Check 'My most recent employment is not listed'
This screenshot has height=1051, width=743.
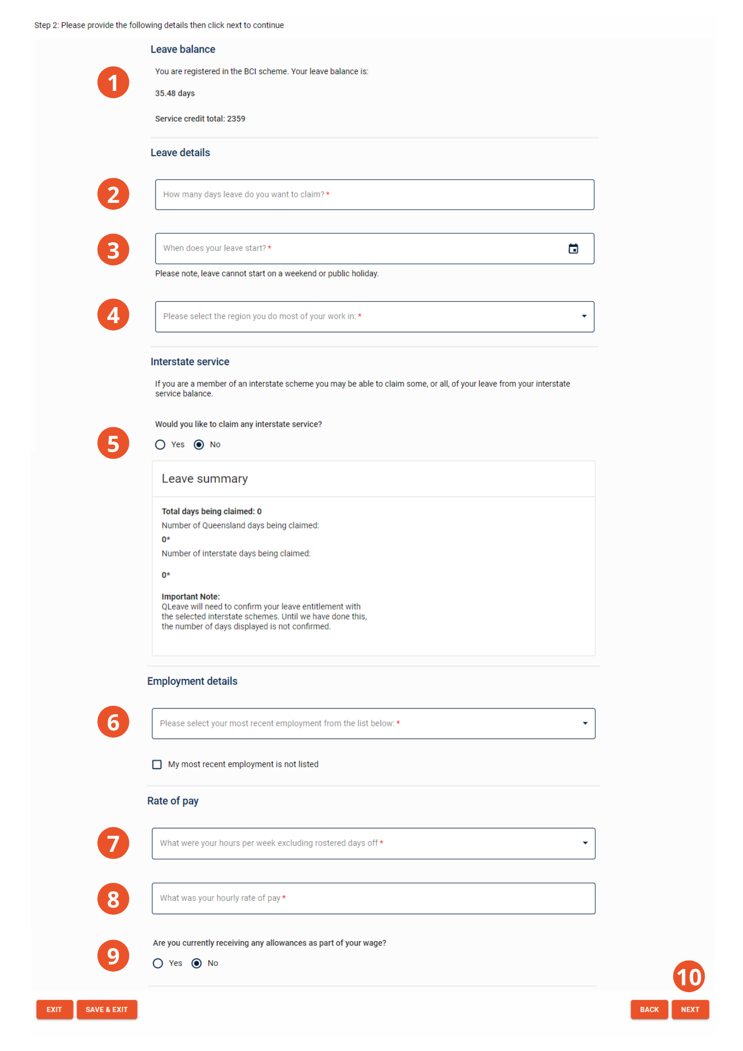(x=157, y=764)
